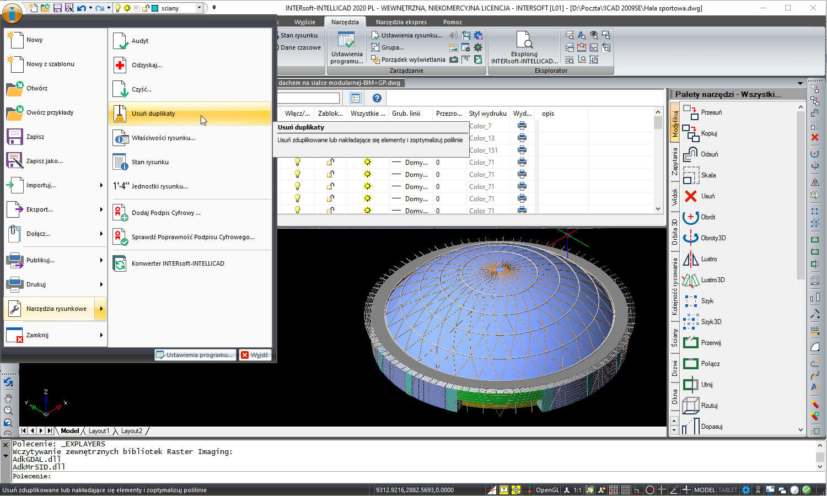Save the drawing with Zapisz
The image size is (827, 496).
(x=55, y=137)
